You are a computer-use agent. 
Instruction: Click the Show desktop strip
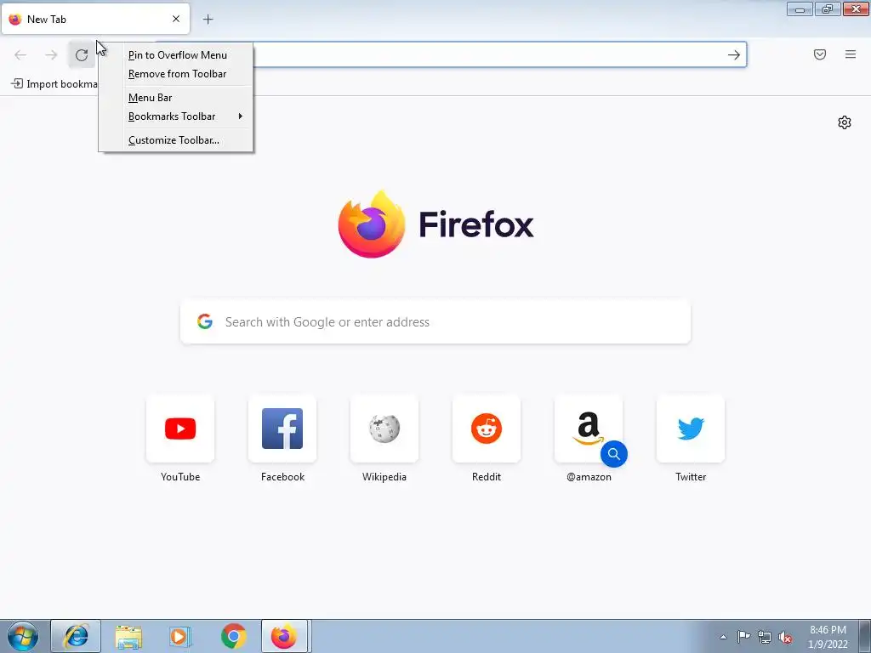865,636
